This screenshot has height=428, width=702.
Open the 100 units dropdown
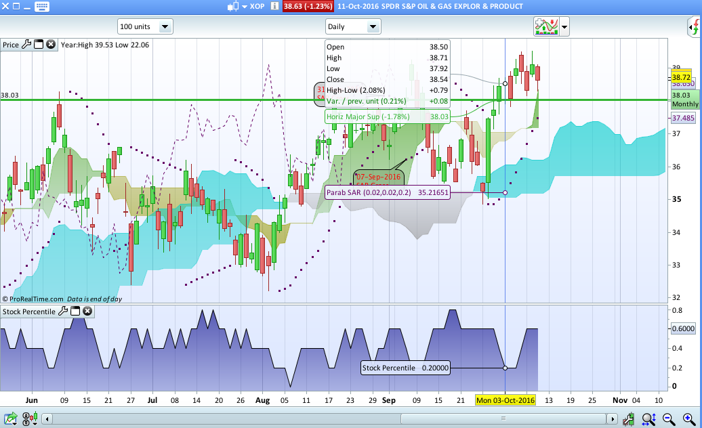tap(145, 26)
